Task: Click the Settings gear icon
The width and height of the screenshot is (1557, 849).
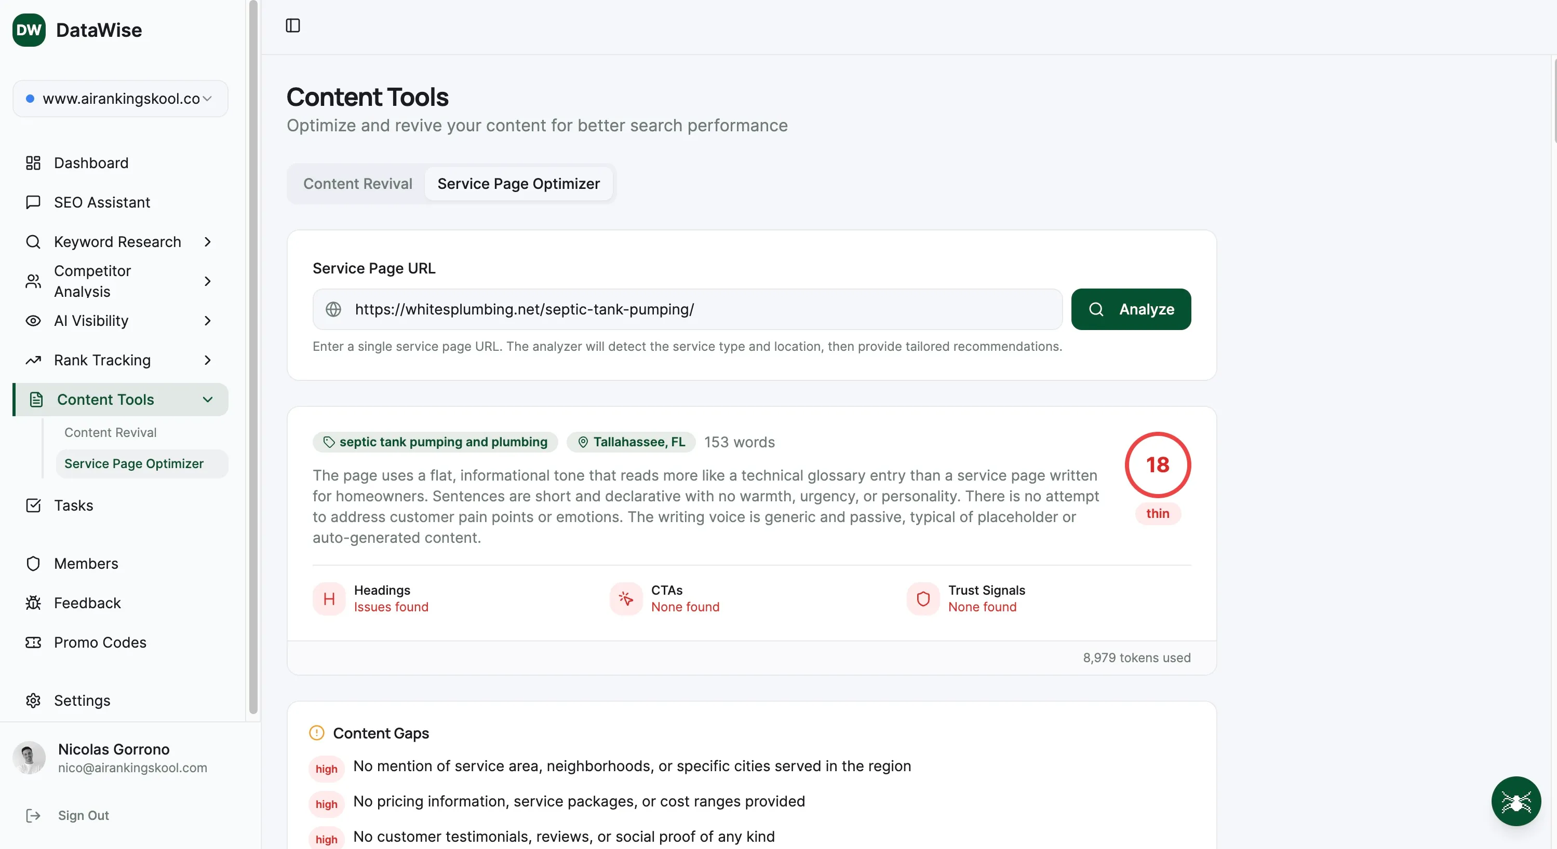Action: tap(33, 701)
